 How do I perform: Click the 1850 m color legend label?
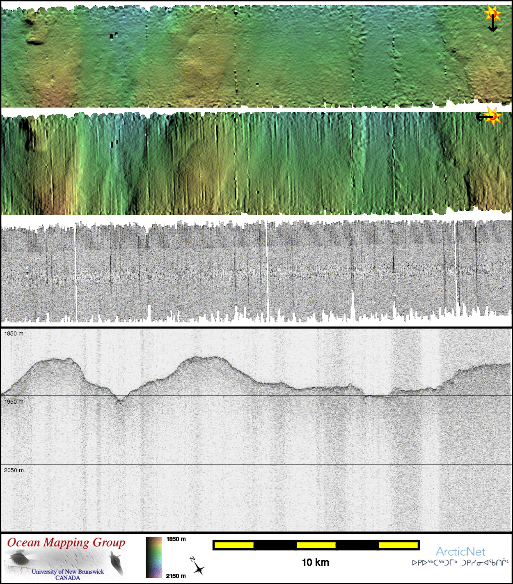point(176,539)
